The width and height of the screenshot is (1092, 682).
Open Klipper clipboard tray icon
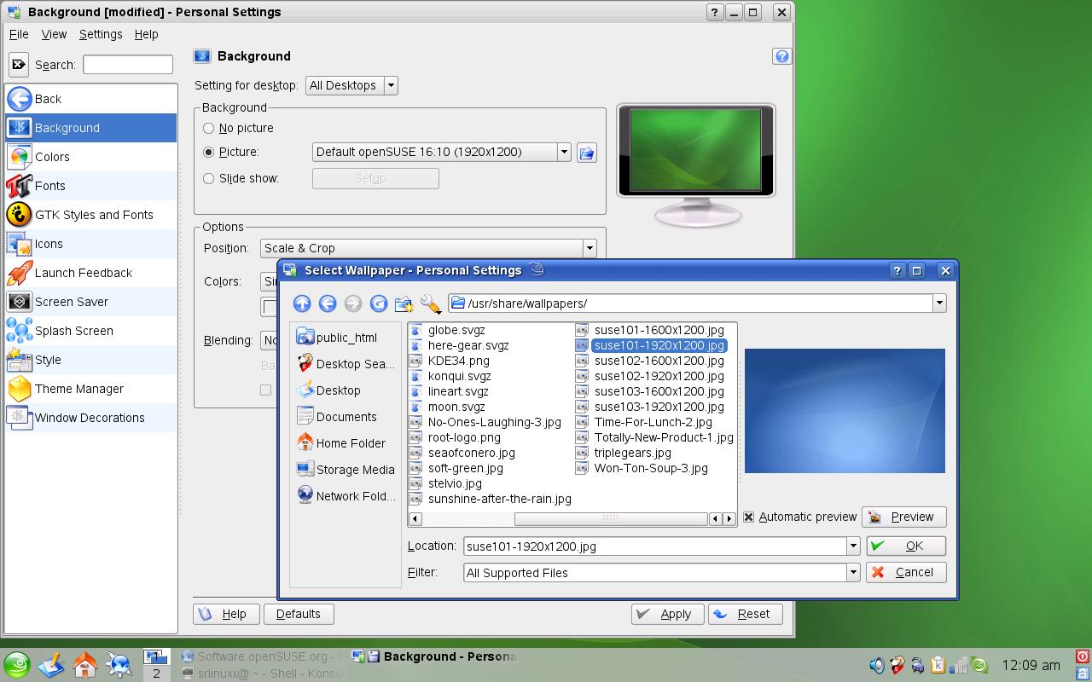938,665
